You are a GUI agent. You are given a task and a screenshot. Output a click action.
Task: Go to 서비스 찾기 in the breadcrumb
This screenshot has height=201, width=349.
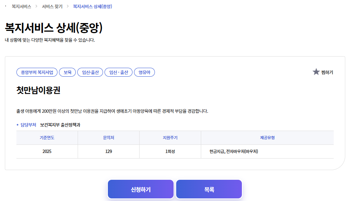coord(52,6)
